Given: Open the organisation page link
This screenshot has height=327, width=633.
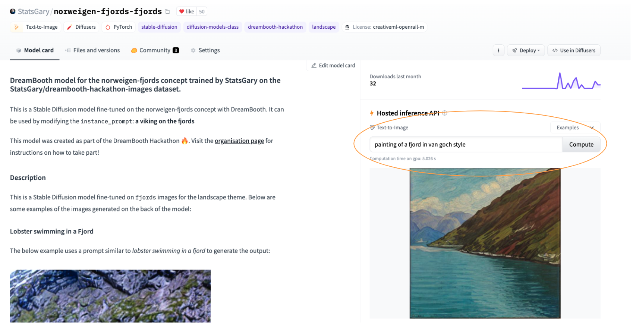Looking at the screenshot, I should pyautogui.click(x=239, y=141).
